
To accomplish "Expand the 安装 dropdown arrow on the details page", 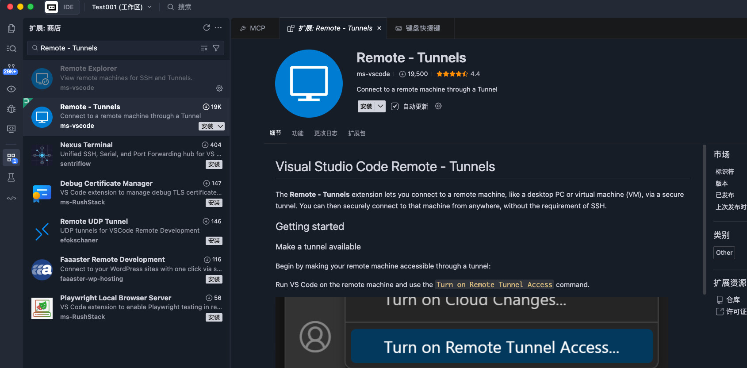I will [380, 106].
